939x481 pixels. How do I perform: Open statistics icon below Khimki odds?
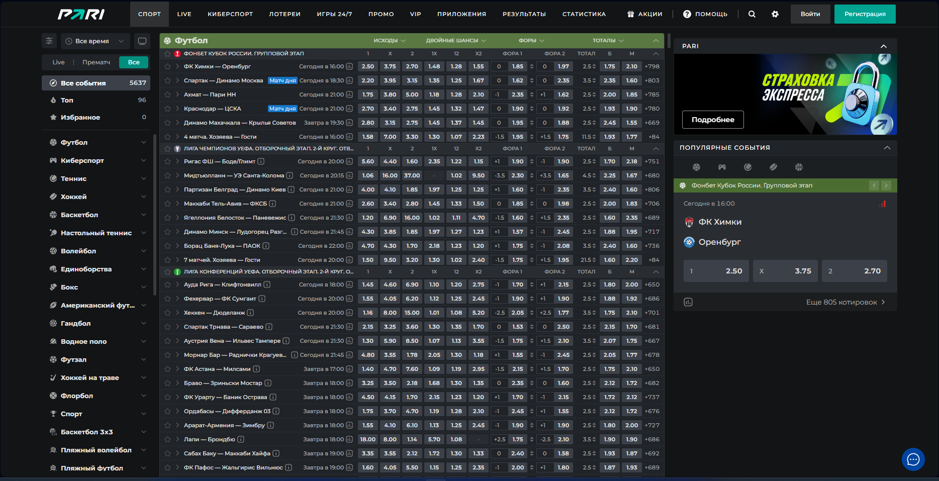688,302
